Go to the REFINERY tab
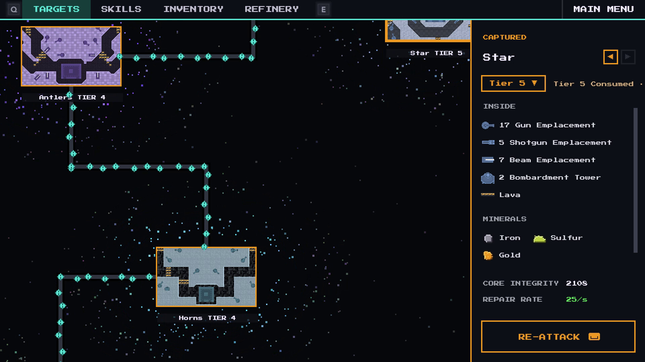The width and height of the screenshot is (645, 362). [272, 9]
